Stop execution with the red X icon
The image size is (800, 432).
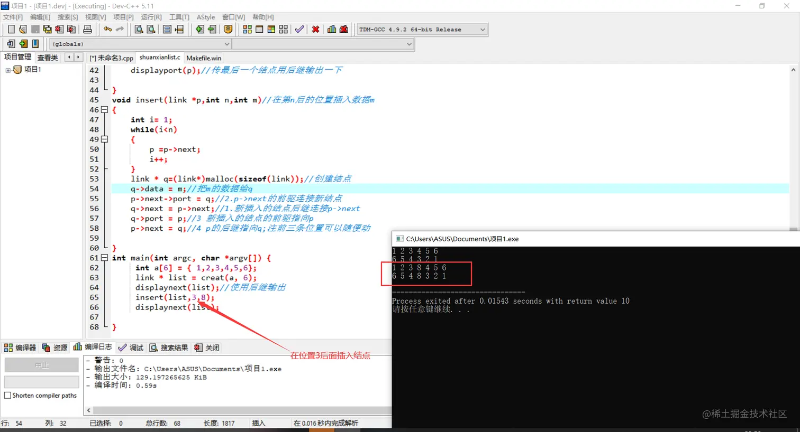[316, 30]
